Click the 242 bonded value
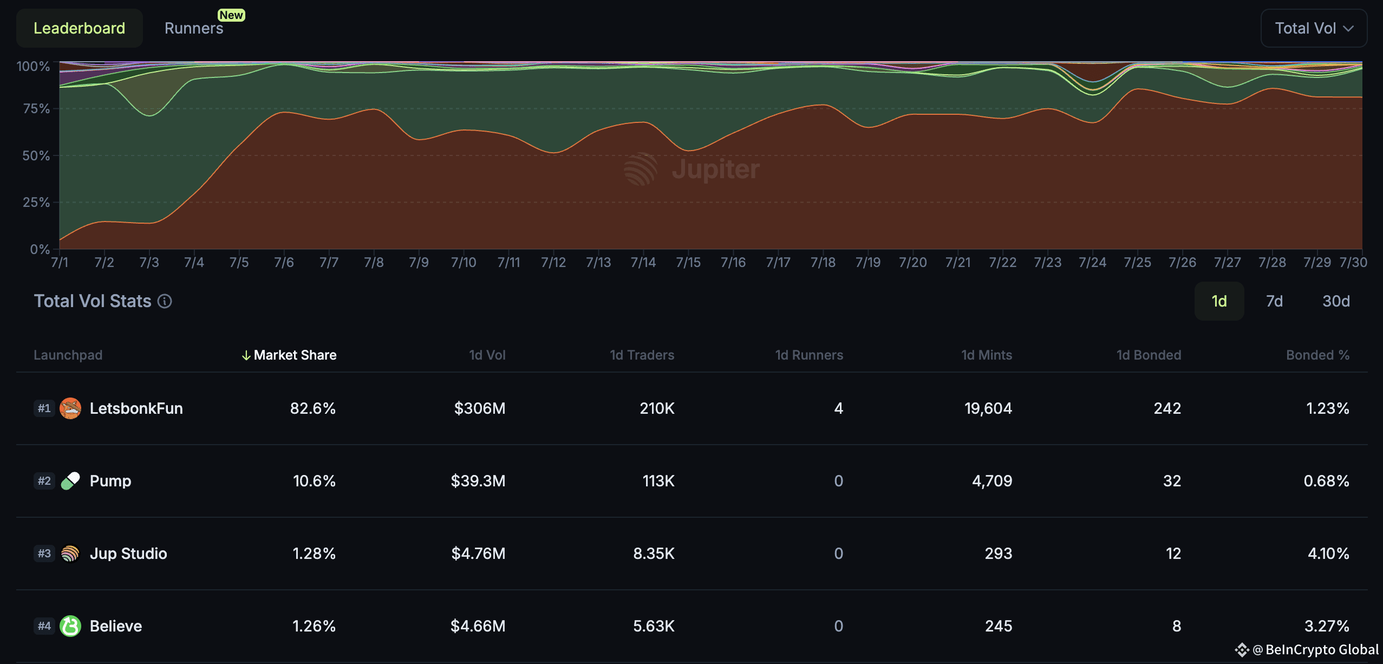 [1167, 408]
